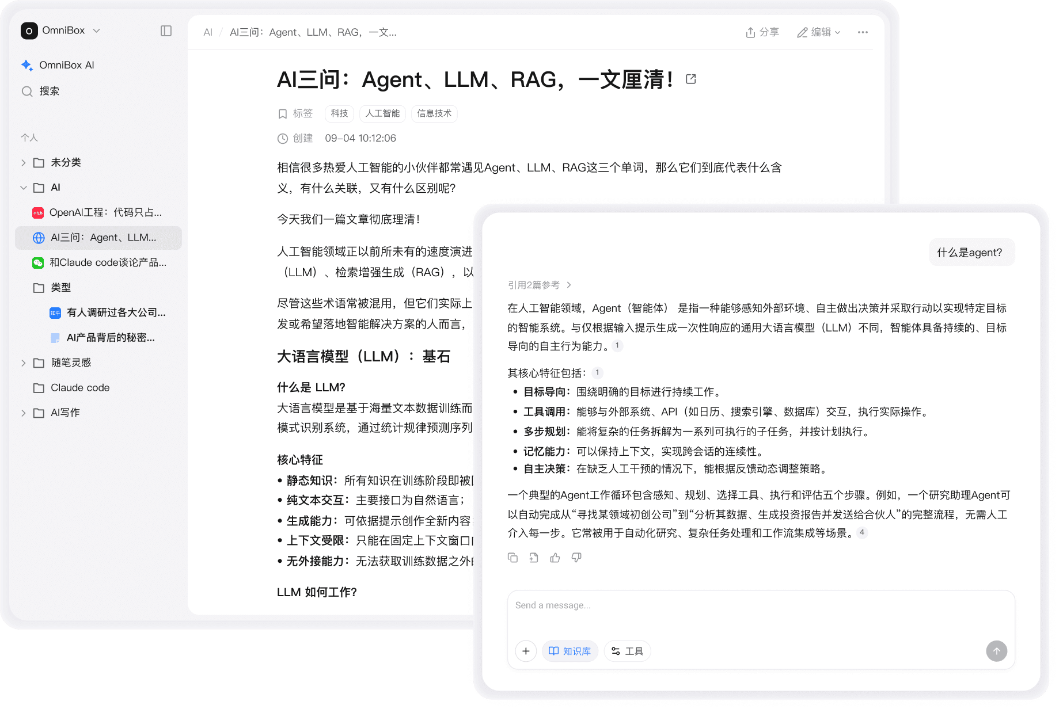Screen dimensions: 1063x713
Task: Click the 人工智能 tag
Action: point(382,114)
